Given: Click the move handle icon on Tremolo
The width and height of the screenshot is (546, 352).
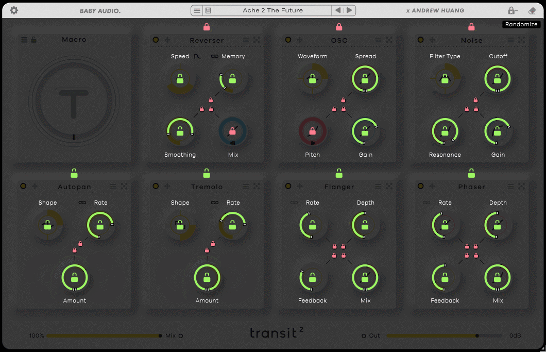Looking at the screenshot, I should pos(167,186).
